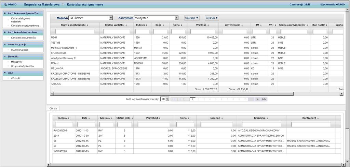Select row with Indeks 15731

click(x=197, y=79)
